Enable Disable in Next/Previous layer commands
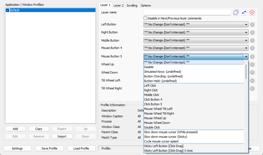The height and width of the screenshot is (155, 263). click(145, 18)
